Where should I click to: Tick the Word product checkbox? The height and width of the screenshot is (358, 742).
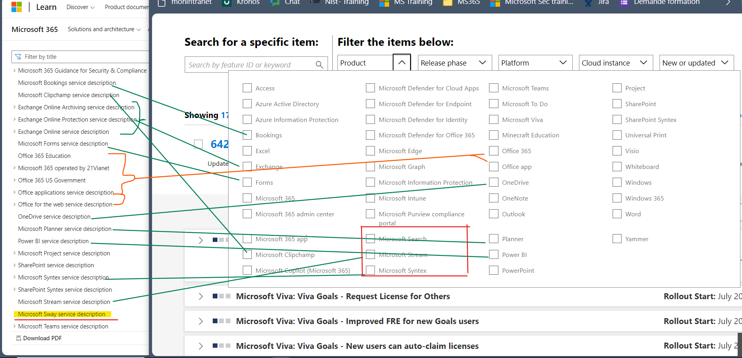point(617,214)
